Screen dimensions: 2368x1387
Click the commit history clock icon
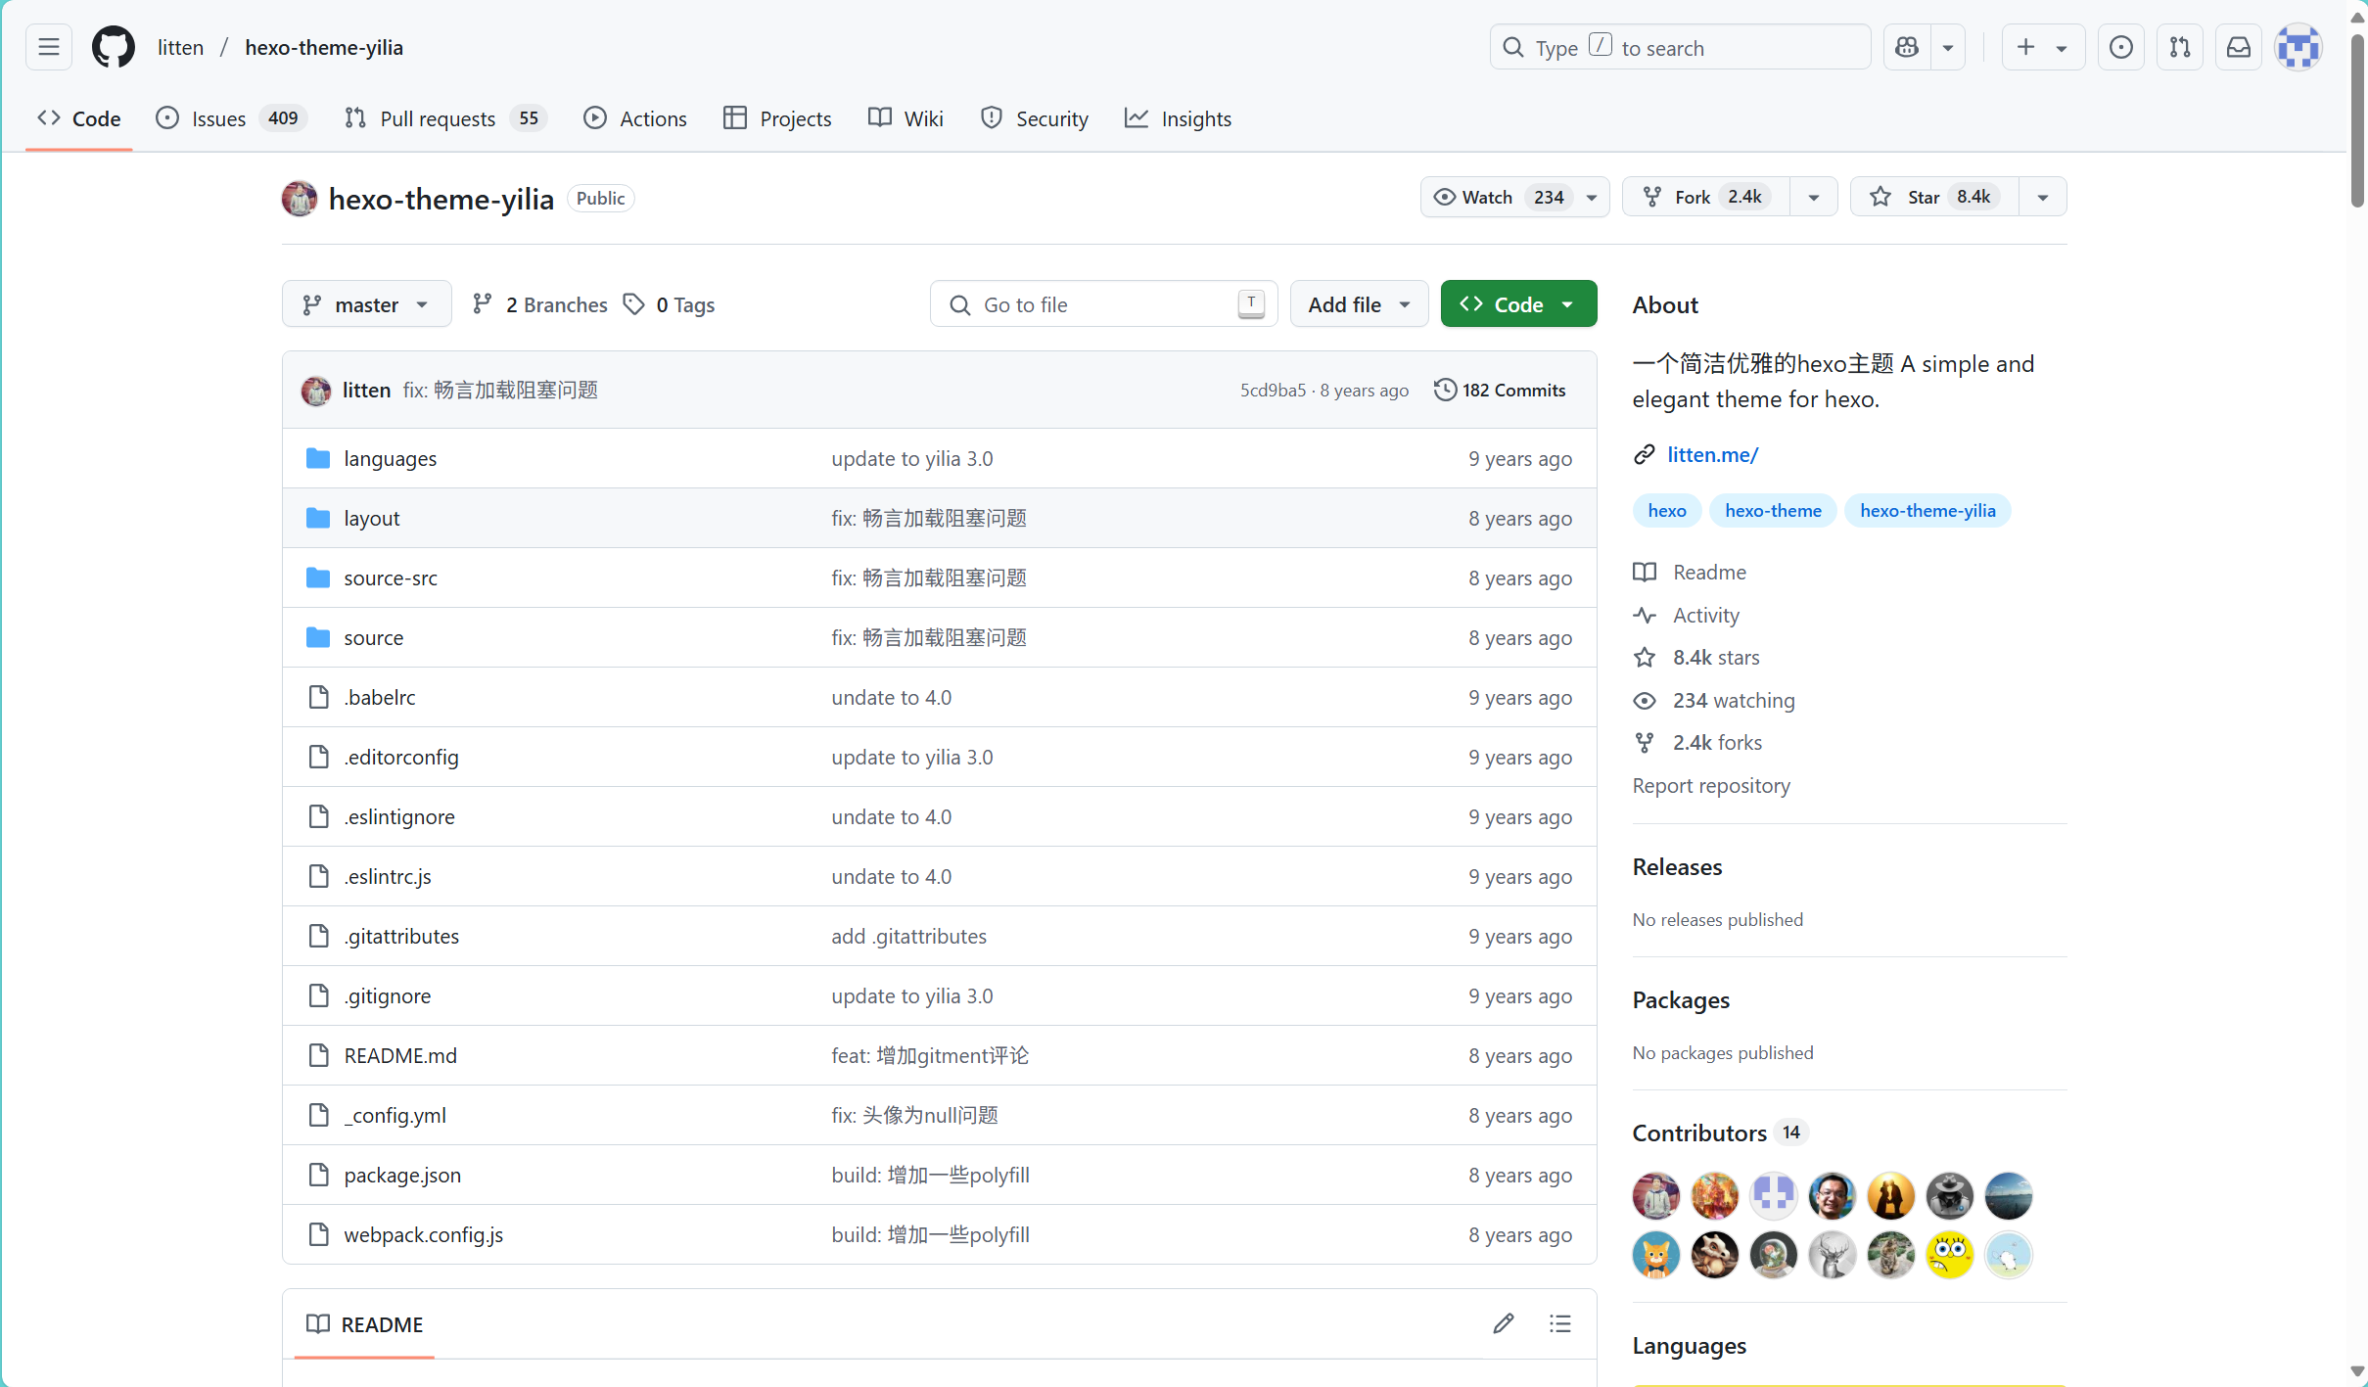(x=1445, y=390)
